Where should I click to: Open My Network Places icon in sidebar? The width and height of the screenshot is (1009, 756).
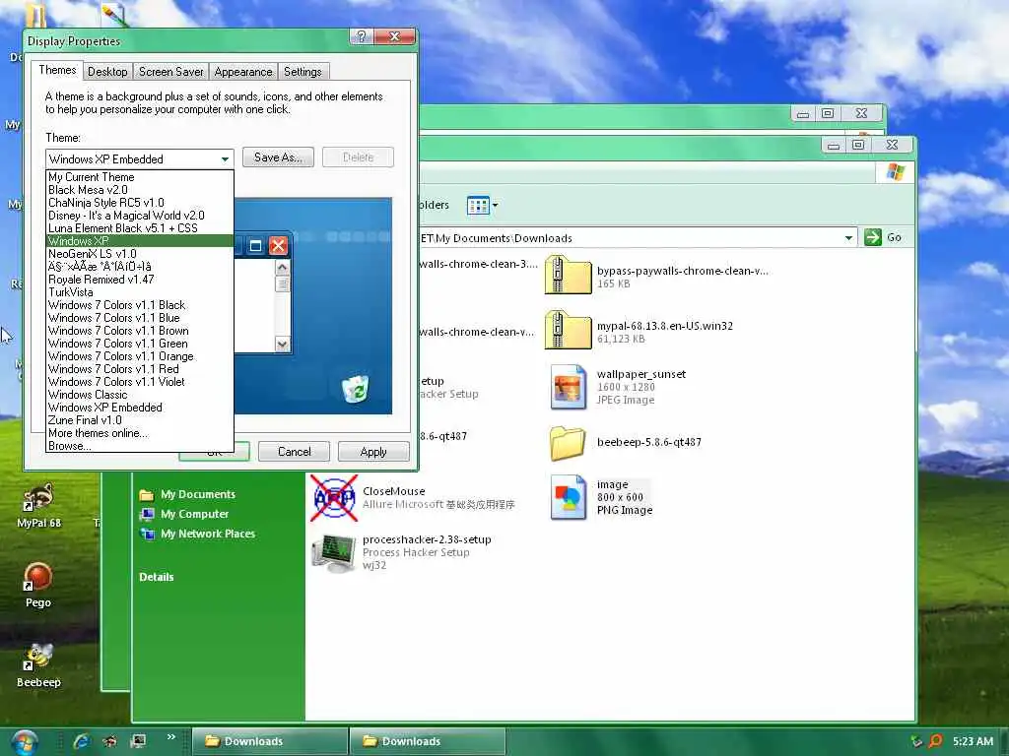click(x=147, y=534)
